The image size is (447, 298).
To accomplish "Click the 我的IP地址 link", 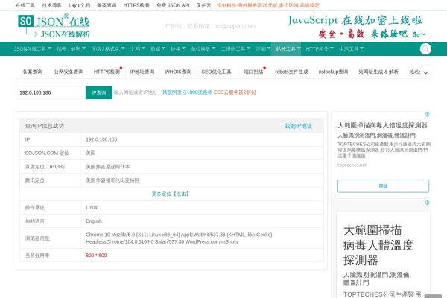I will [298, 126].
